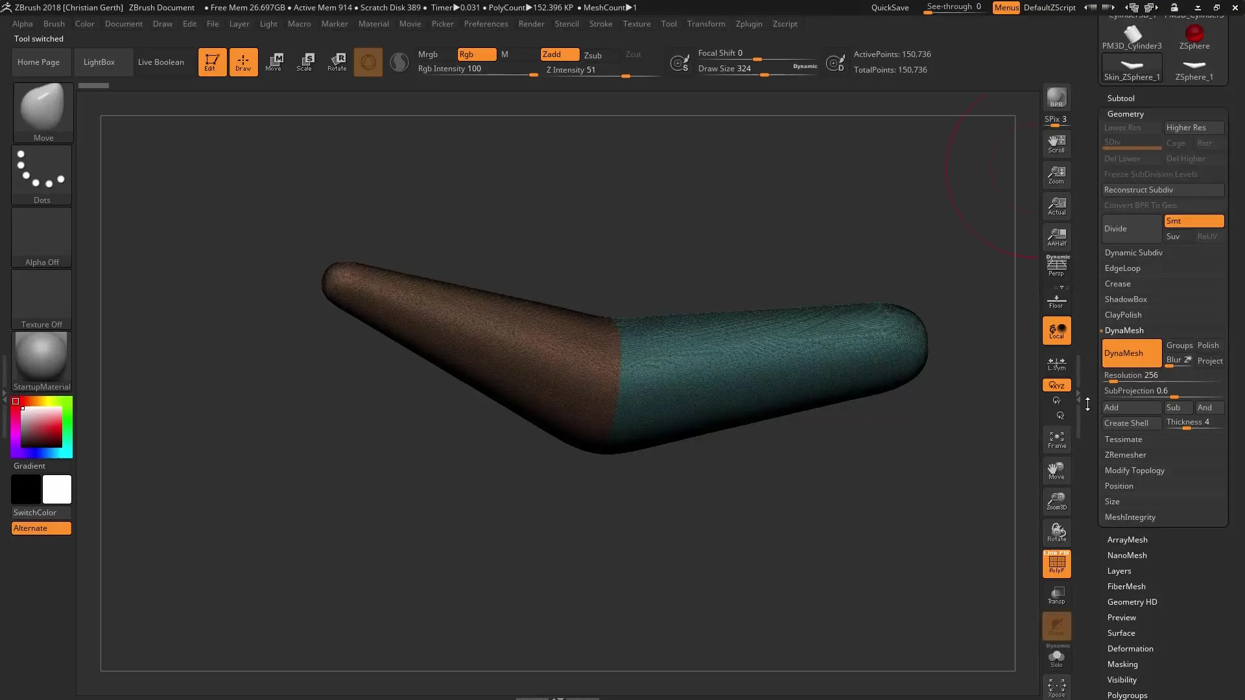The height and width of the screenshot is (700, 1245).
Task: Select the Draw mode icon
Action: pos(243,62)
